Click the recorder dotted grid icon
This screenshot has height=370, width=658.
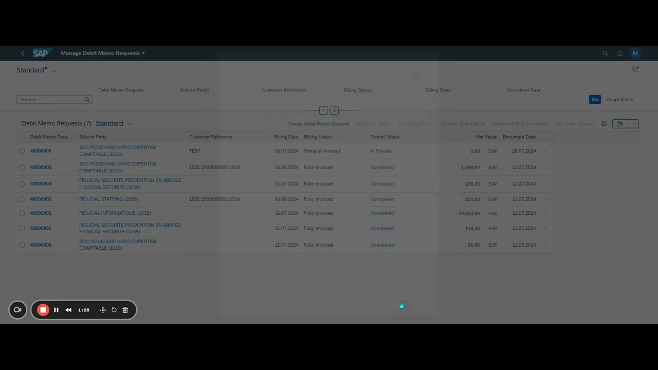pyautogui.click(x=103, y=310)
